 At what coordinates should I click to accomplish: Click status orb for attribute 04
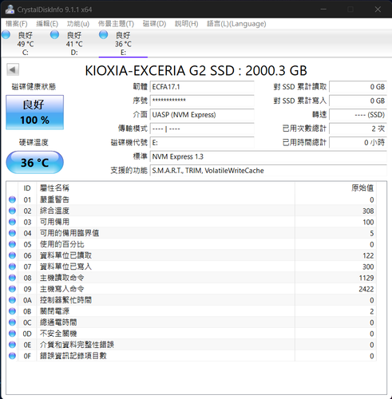pos(12,233)
